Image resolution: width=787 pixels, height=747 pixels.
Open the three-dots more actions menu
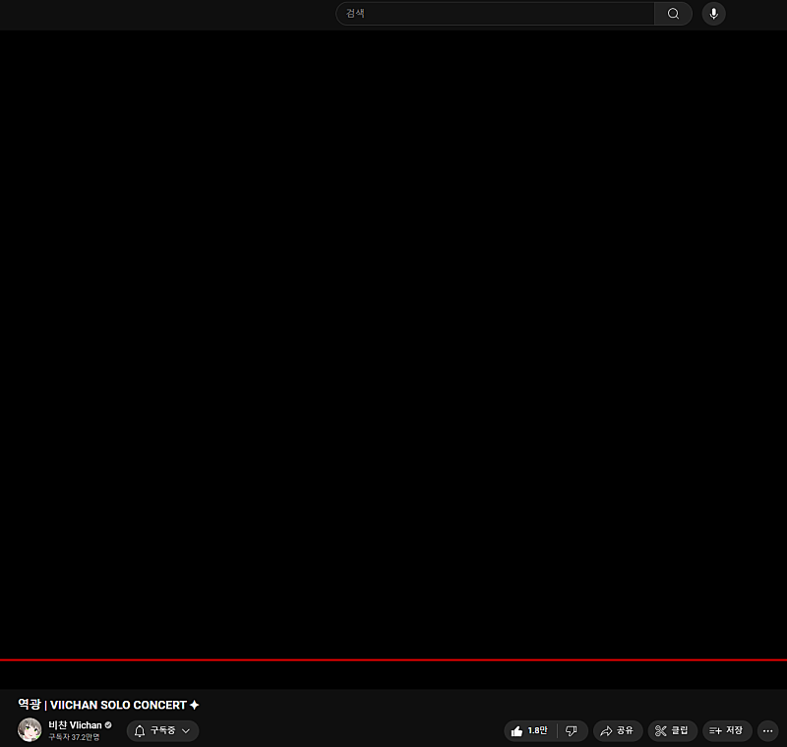(768, 731)
